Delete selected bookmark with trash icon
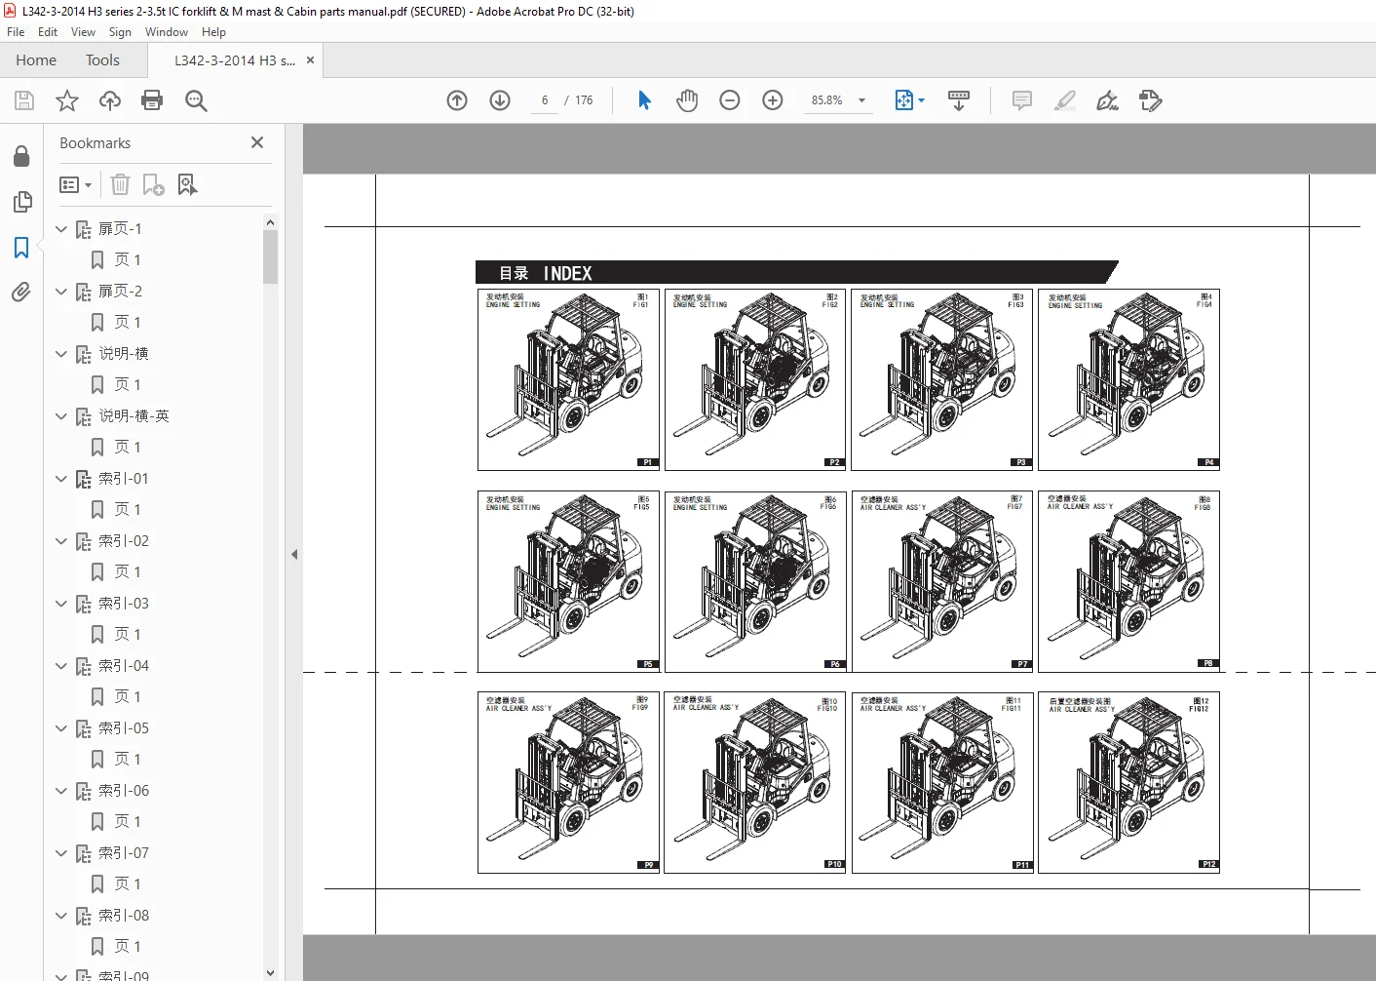 [120, 184]
